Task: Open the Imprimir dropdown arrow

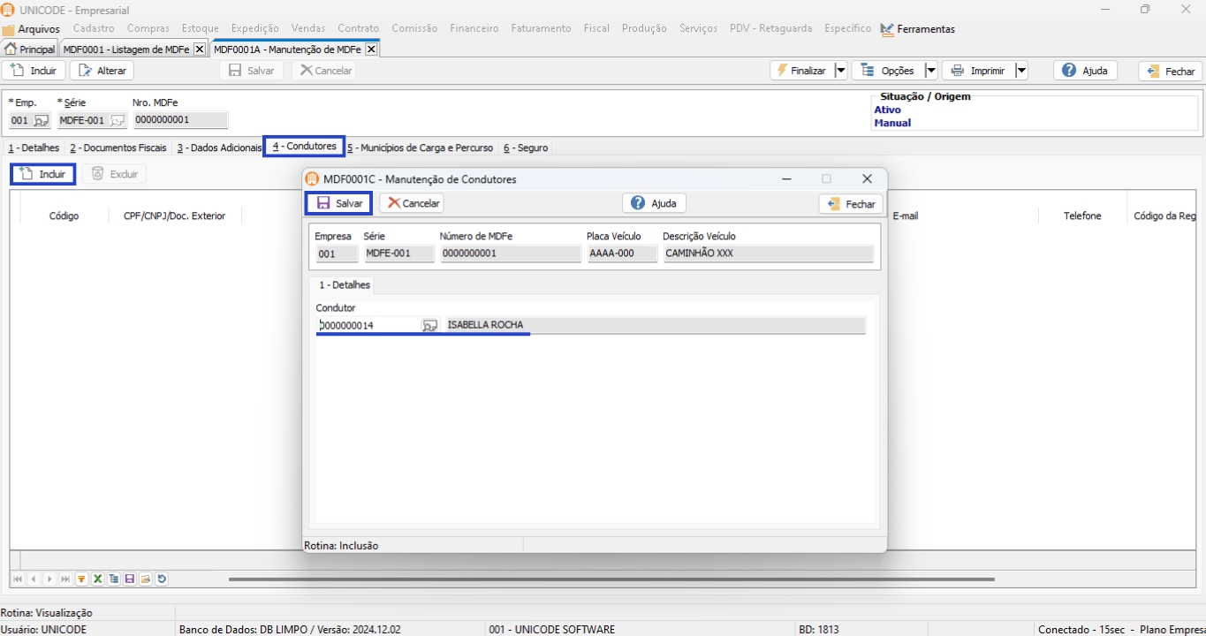Action: click(1021, 71)
